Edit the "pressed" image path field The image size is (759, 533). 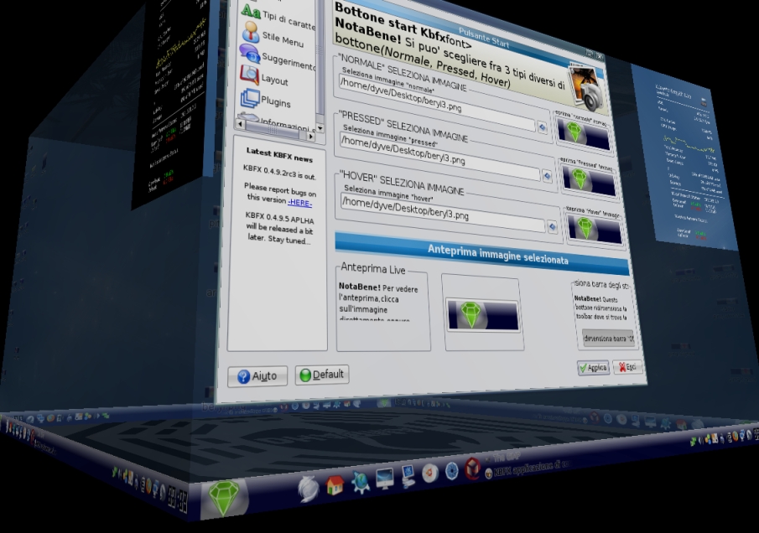point(439,157)
